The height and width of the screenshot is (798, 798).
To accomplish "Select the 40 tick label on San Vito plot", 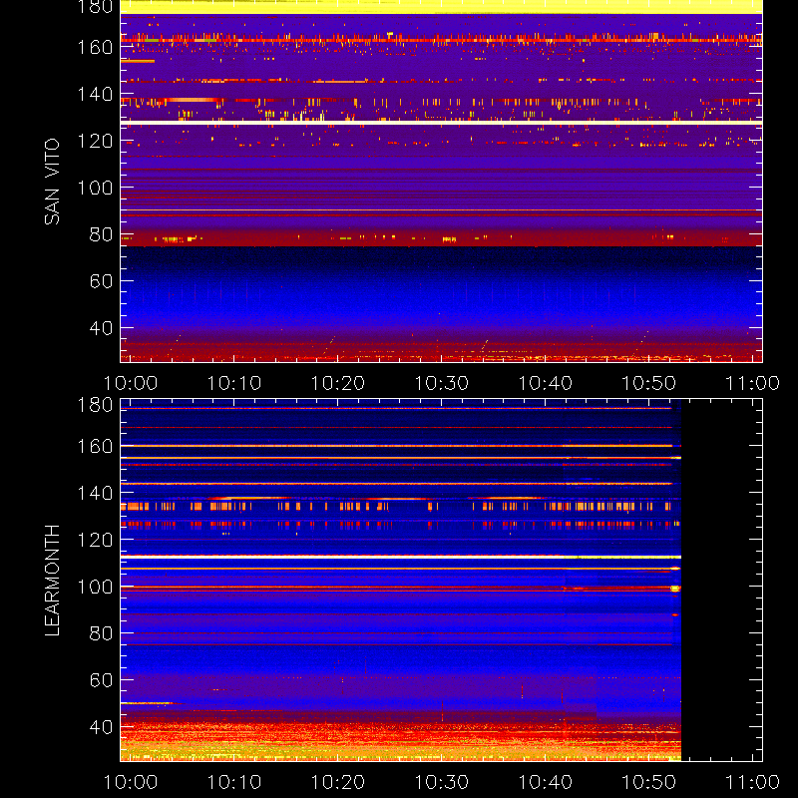I will [101, 328].
